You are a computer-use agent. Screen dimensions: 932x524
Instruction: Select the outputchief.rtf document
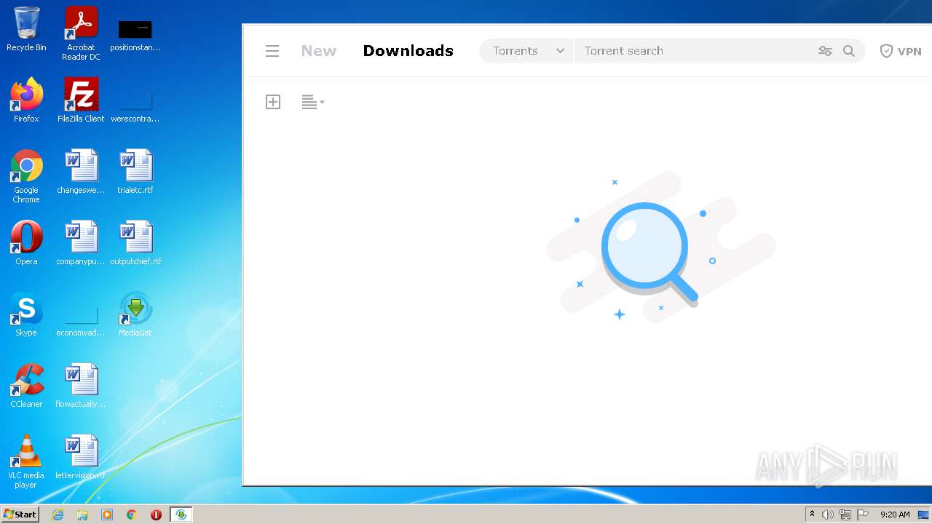point(135,243)
